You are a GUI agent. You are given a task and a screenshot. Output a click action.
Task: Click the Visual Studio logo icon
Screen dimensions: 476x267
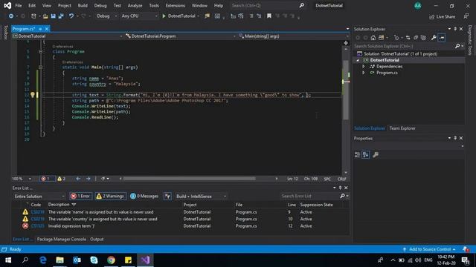pos(7,5)
